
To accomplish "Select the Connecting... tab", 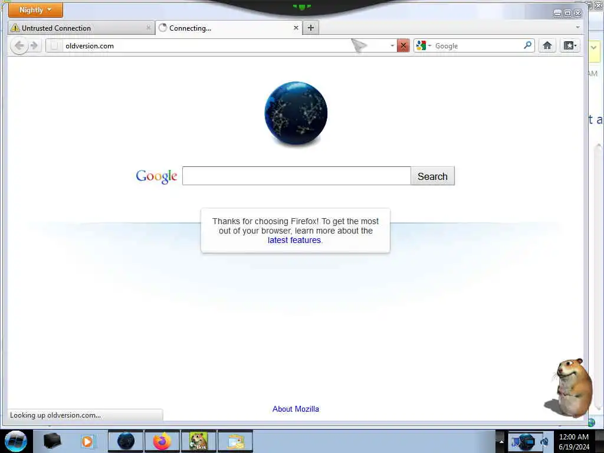I will [228, 28].
